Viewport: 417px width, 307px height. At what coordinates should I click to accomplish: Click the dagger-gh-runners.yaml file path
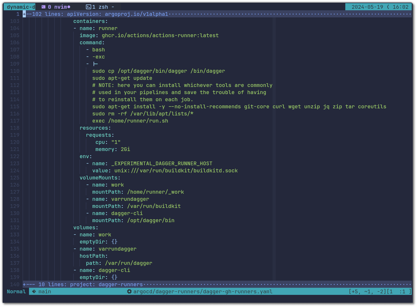coord(203,291)
